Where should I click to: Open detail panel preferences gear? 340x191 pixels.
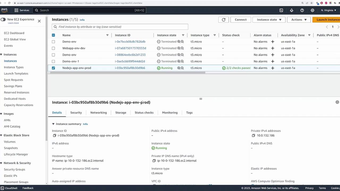pos(337,102)
